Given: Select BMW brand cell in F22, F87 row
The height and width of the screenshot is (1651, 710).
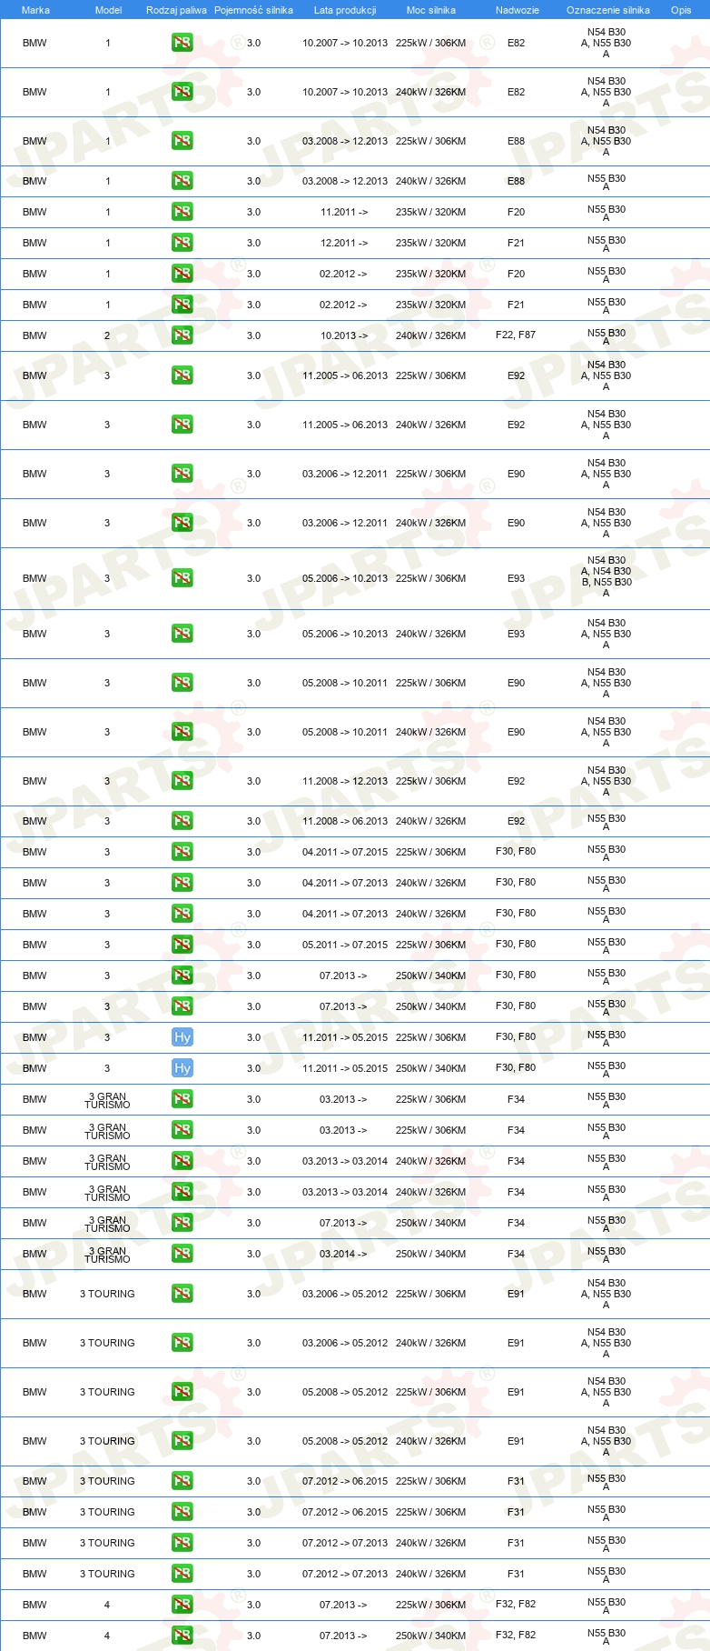Looking at the screenshot, I should point(35,335).
